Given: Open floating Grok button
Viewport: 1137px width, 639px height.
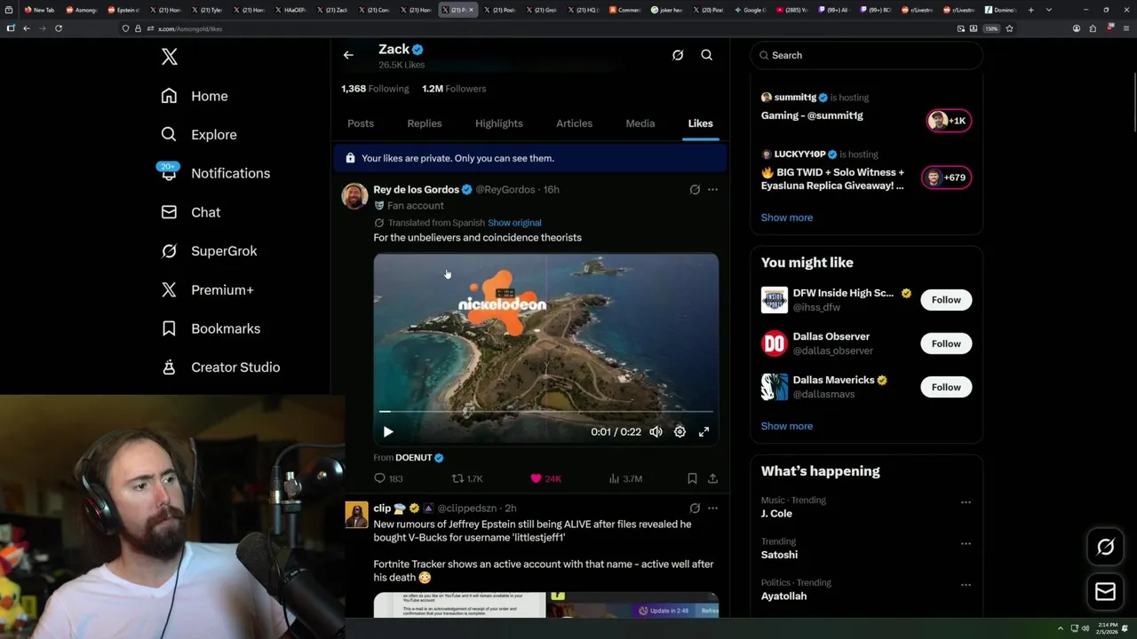Looking at the screenshot, I should tap(1105, 547).
